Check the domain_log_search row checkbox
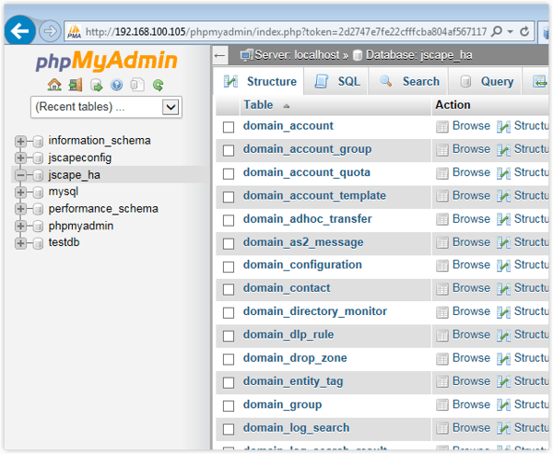 tap(229, 429)
